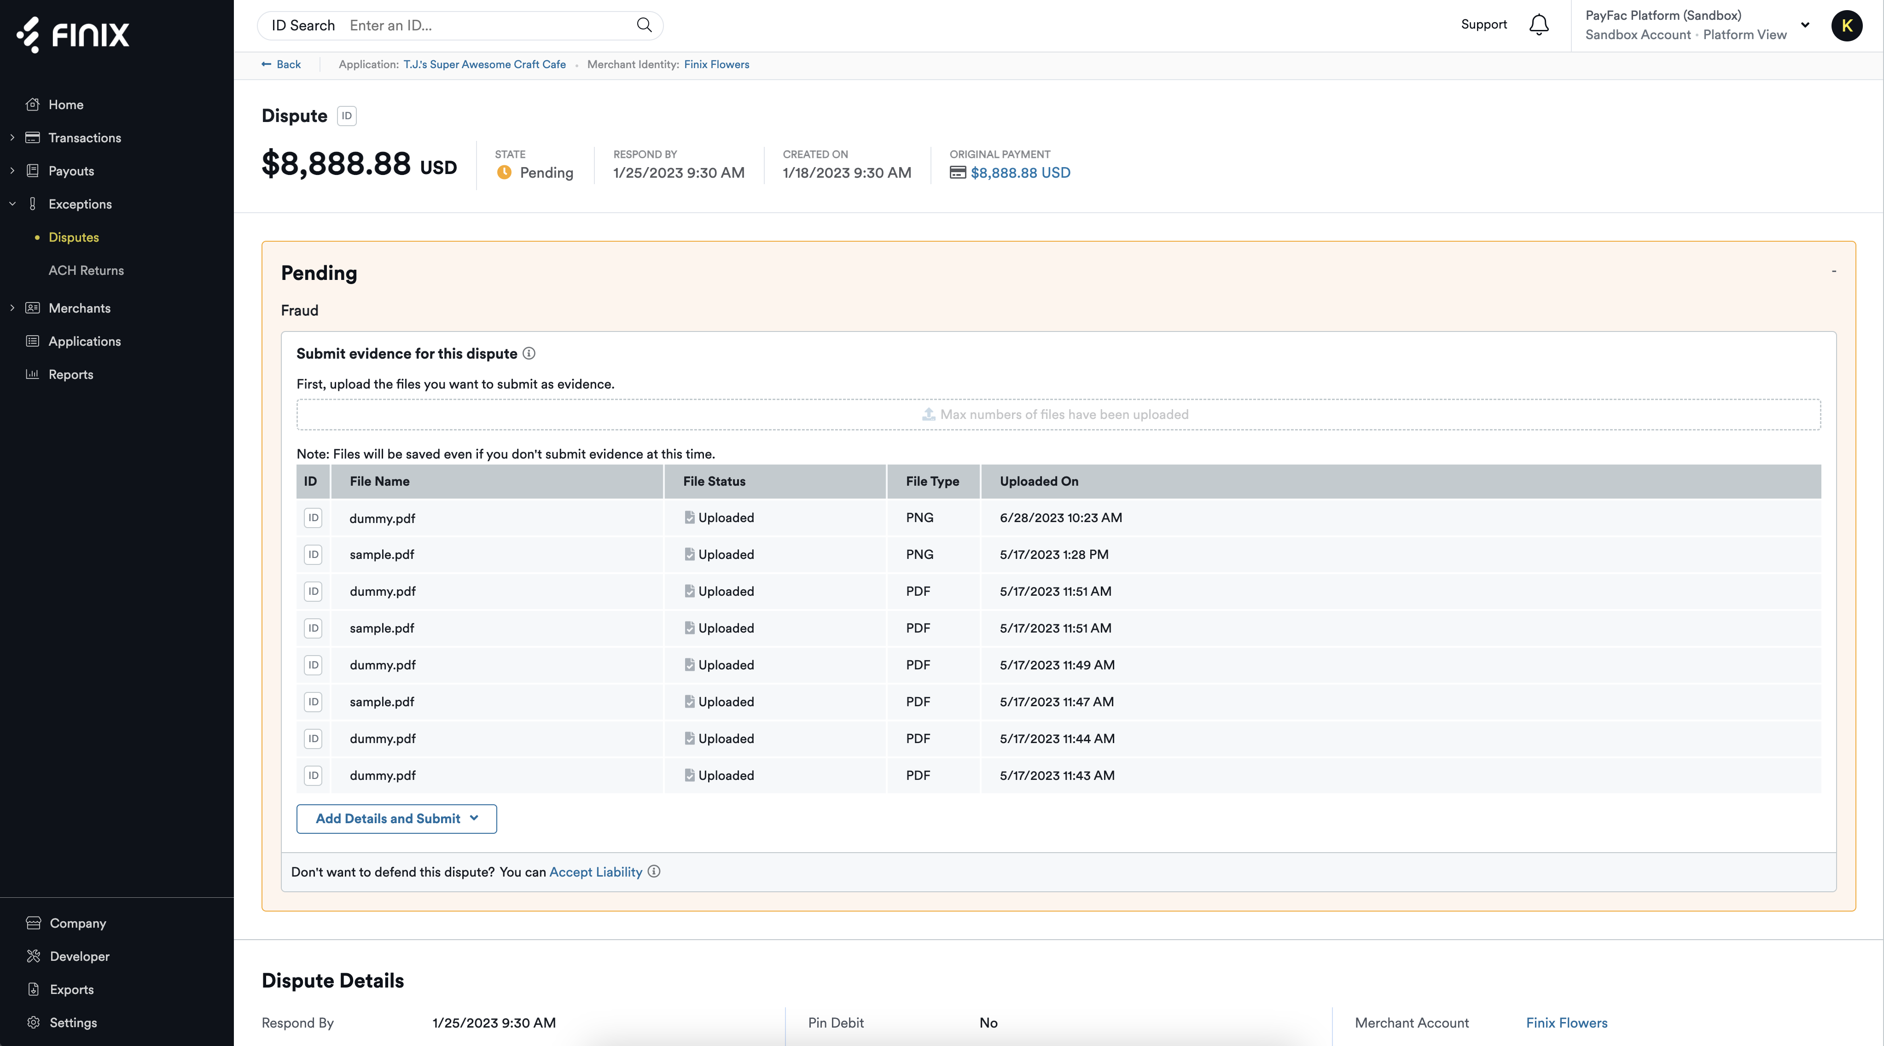Image resolution: width=1884 pixels, height=1046 pixels.
Task: Click the '6/28/2023 10:23 AM' upload date
Action: [1060, 517]
